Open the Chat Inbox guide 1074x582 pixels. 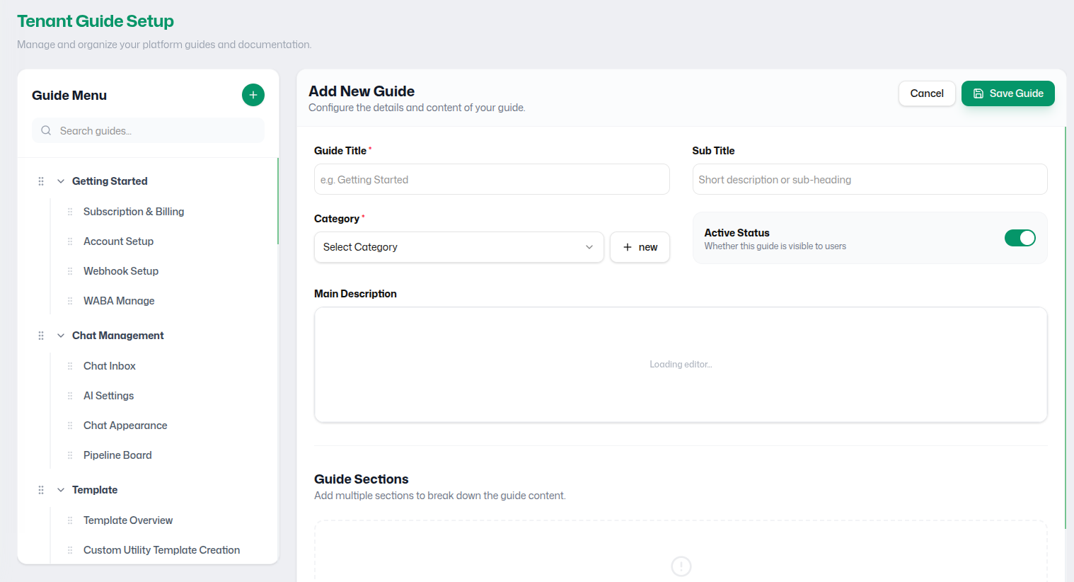(x=110, y=366)
